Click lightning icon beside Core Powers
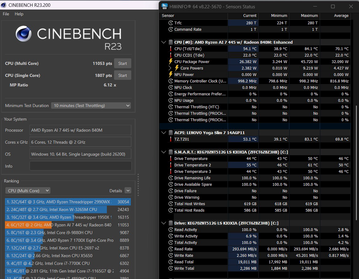This screenshot has height=279, width=359. click(177, 68)
